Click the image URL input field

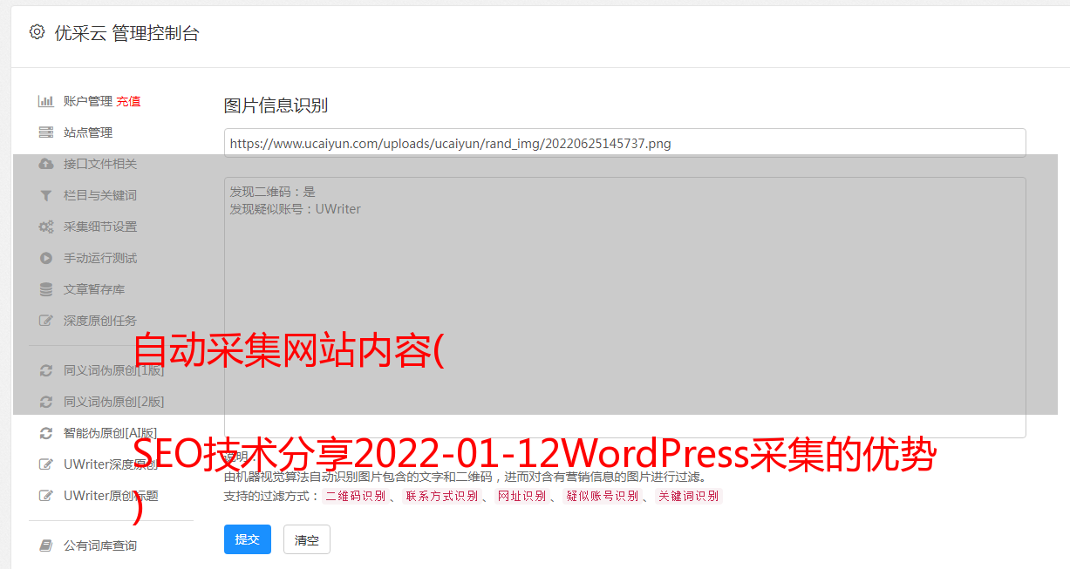coord(624,143)
